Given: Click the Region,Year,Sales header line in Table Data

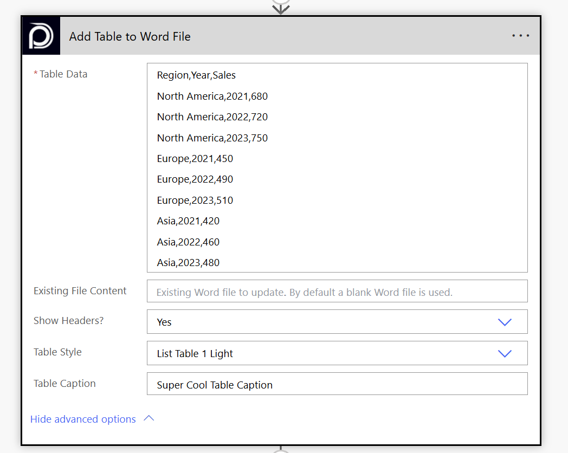Looking at the screenshot, I should [x=196, y=75].
